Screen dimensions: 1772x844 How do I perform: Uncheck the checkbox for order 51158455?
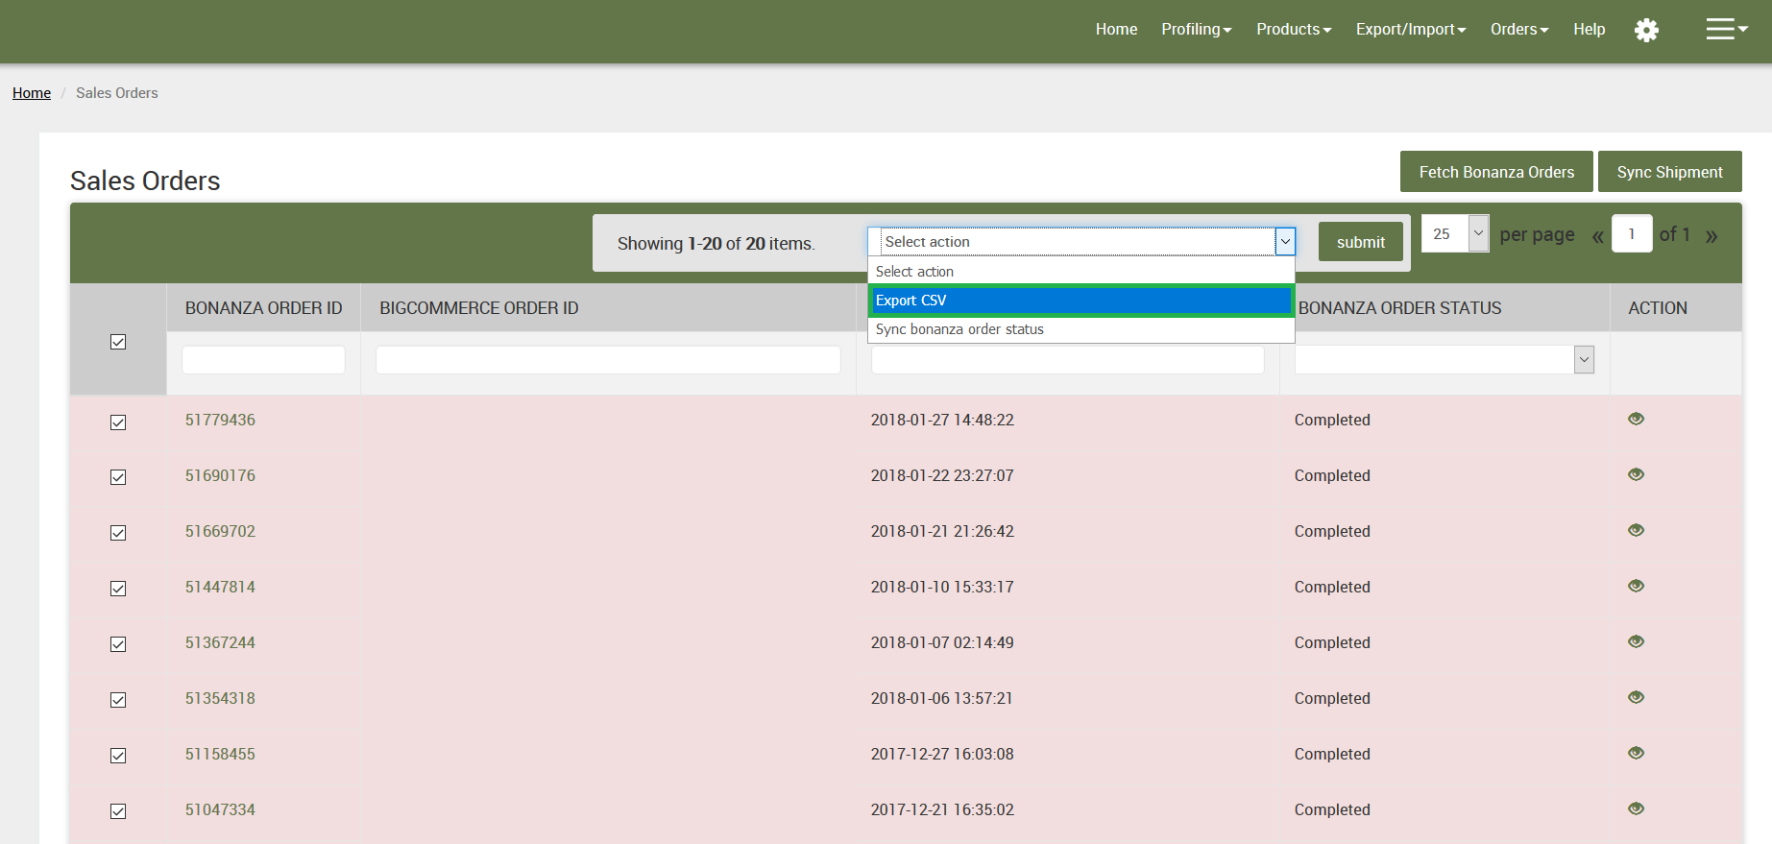(x=118, y=756)
